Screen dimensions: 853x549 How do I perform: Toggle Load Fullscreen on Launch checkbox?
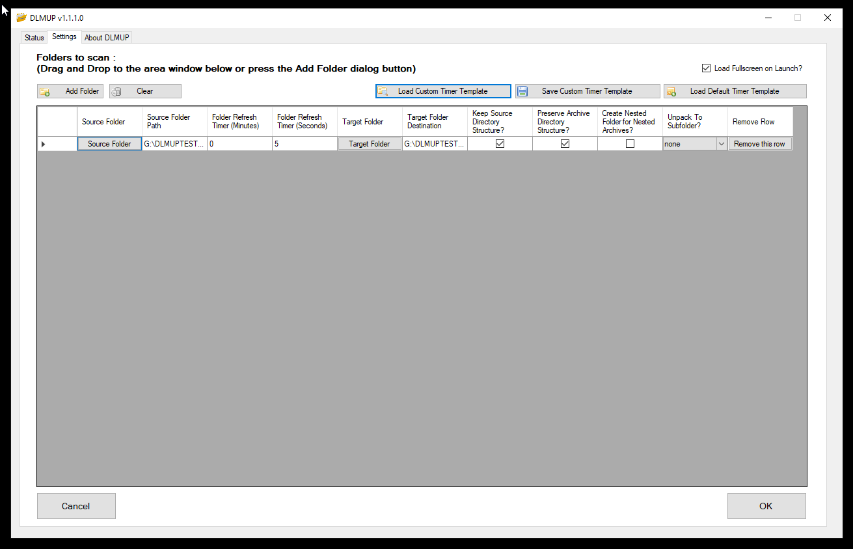click(706, 68)
